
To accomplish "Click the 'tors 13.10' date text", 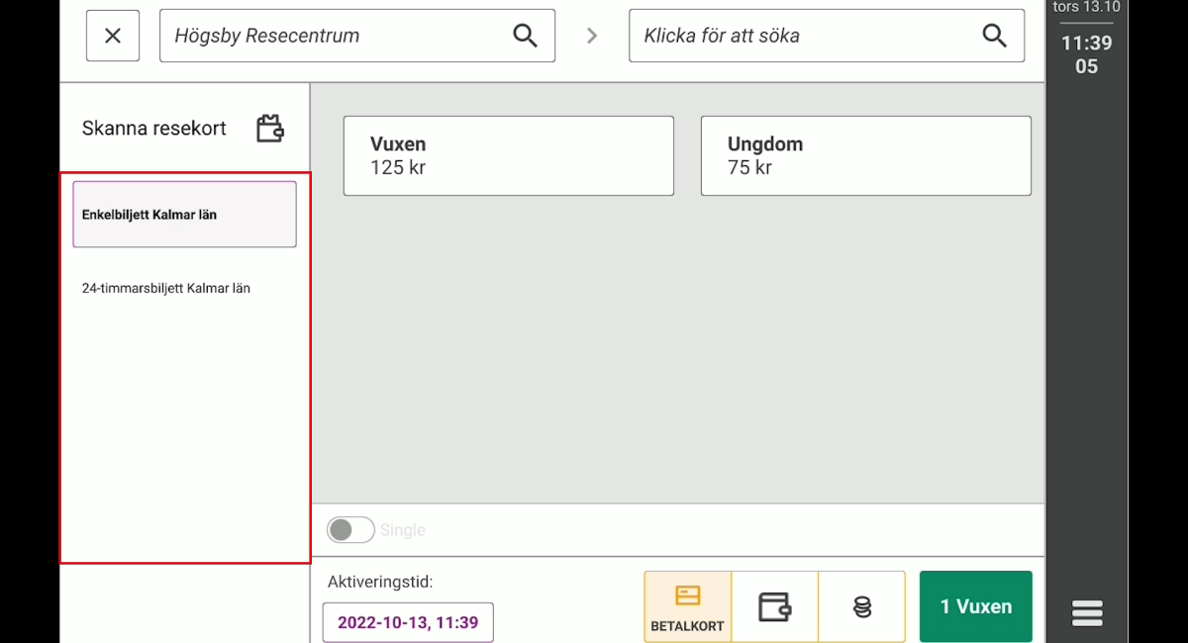I will click(1087, 7).
